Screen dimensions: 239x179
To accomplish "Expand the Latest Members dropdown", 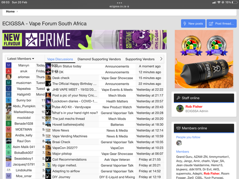I will pyautogui.click(x=20, y=59).
